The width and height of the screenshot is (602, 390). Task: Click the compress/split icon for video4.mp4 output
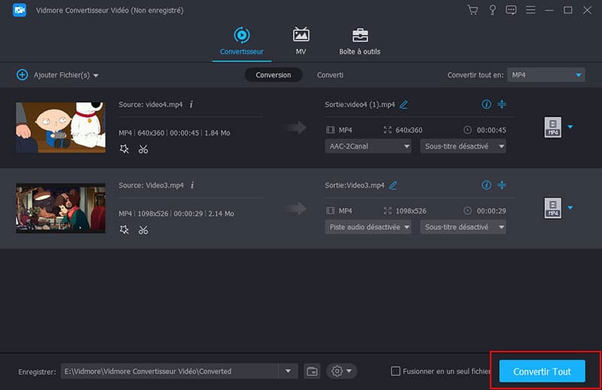(x=502, y=104)
